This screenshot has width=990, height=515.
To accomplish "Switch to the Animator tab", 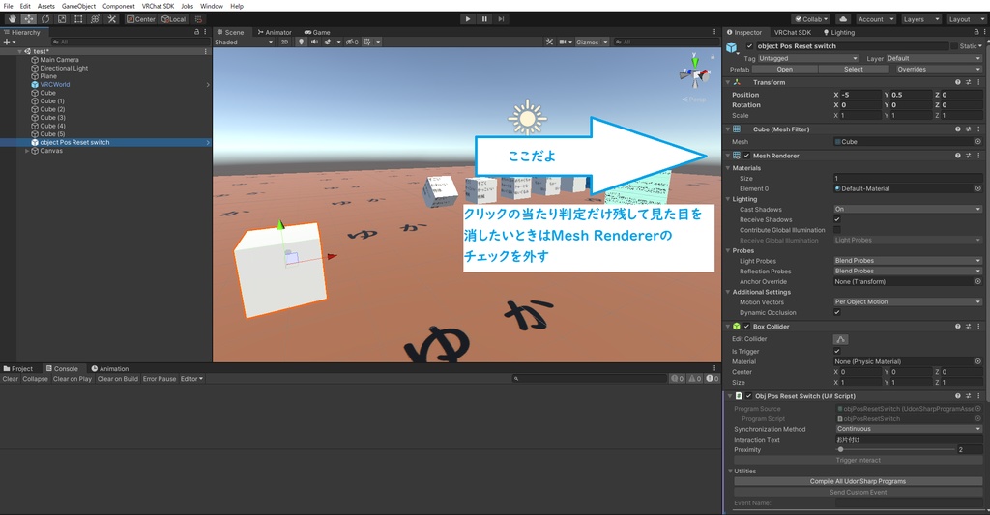I will pyautogui.click(x=275, y=32).
